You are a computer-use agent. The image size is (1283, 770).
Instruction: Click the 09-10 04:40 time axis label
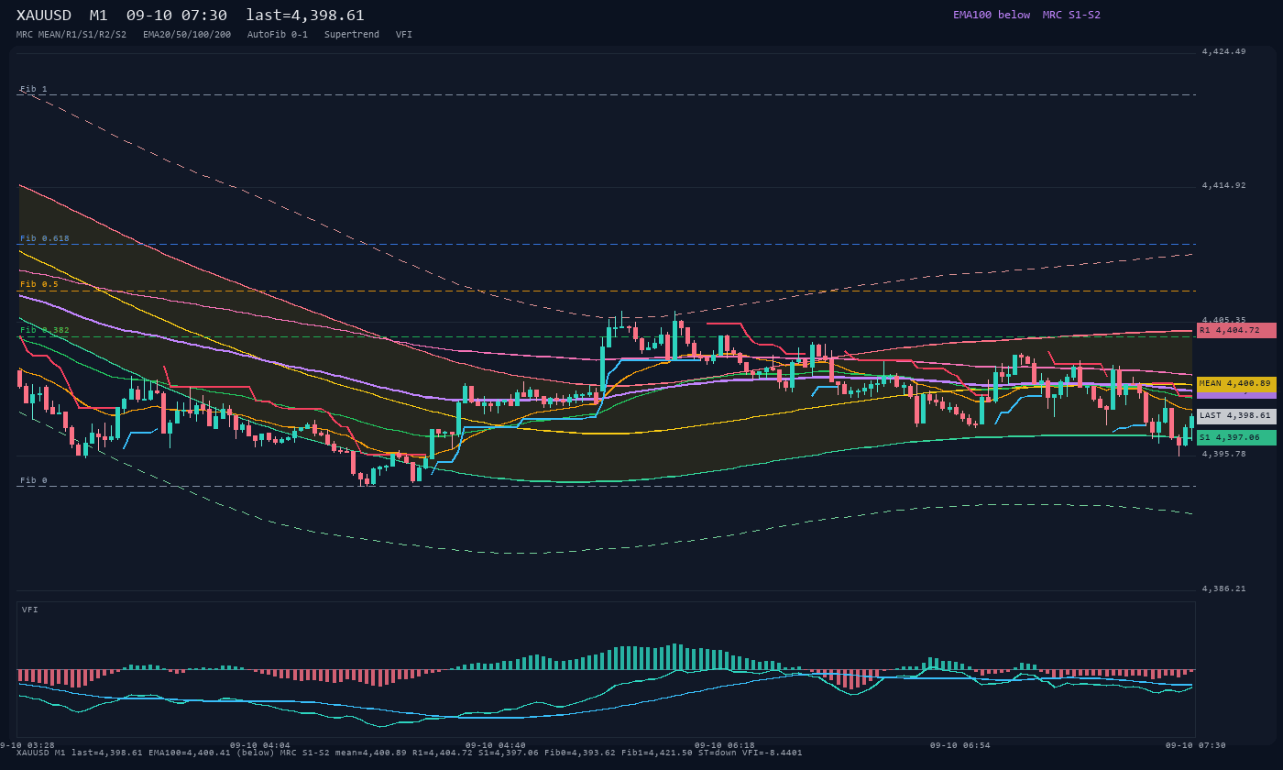coord(496,745)
